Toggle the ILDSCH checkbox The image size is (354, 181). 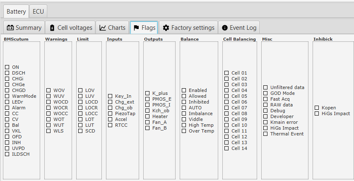(x=7, y=154)
